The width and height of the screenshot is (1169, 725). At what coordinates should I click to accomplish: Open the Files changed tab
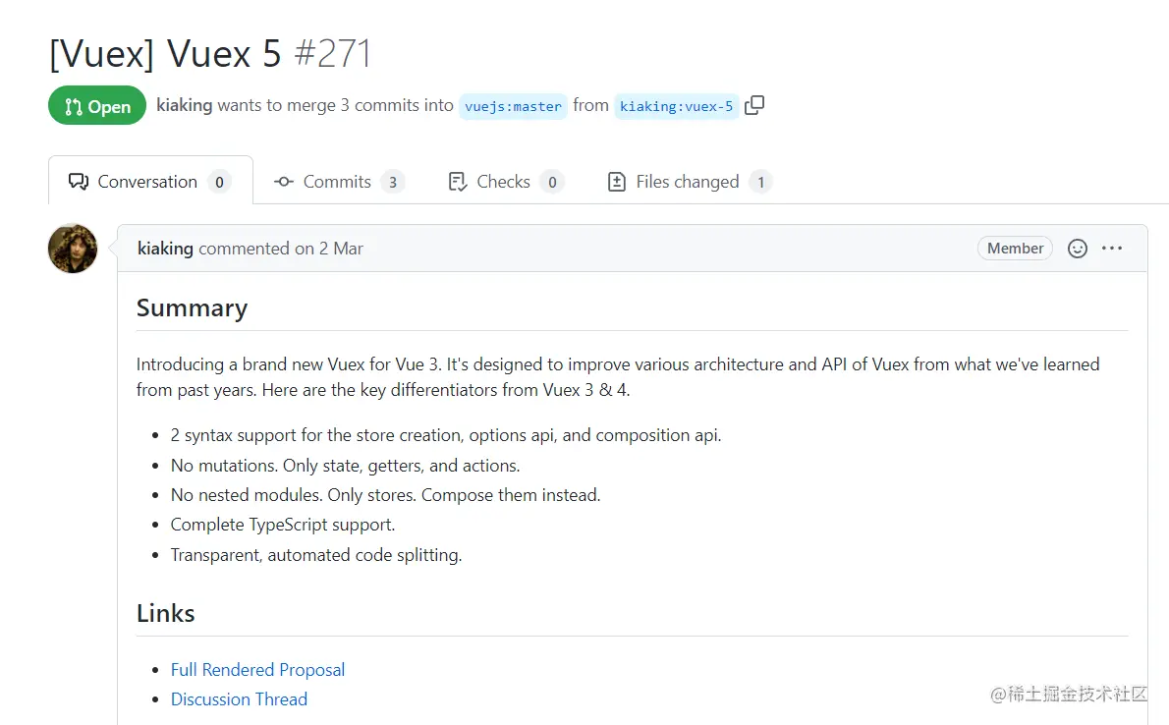689,181
